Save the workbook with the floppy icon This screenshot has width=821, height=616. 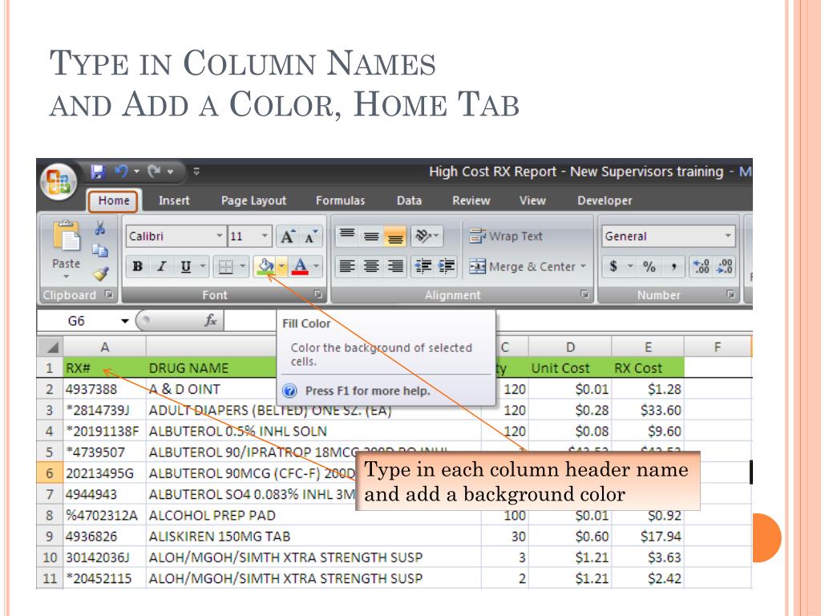pos(98,172)
